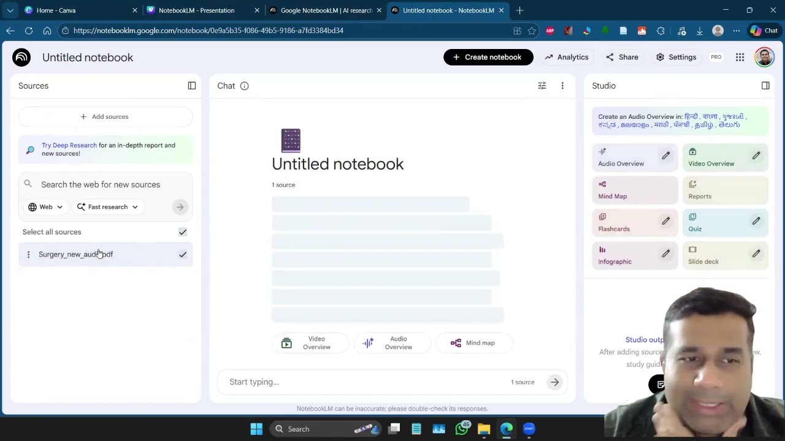Customize Quiz with the pencil icon

(756, 221)
